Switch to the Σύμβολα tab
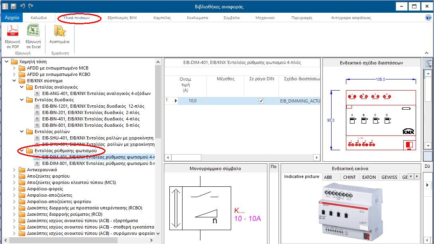The image size is (434, 244). point(231,17)
